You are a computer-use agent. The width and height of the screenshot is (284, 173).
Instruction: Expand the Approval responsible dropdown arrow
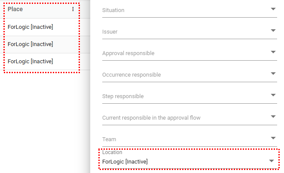pos(273,52)
